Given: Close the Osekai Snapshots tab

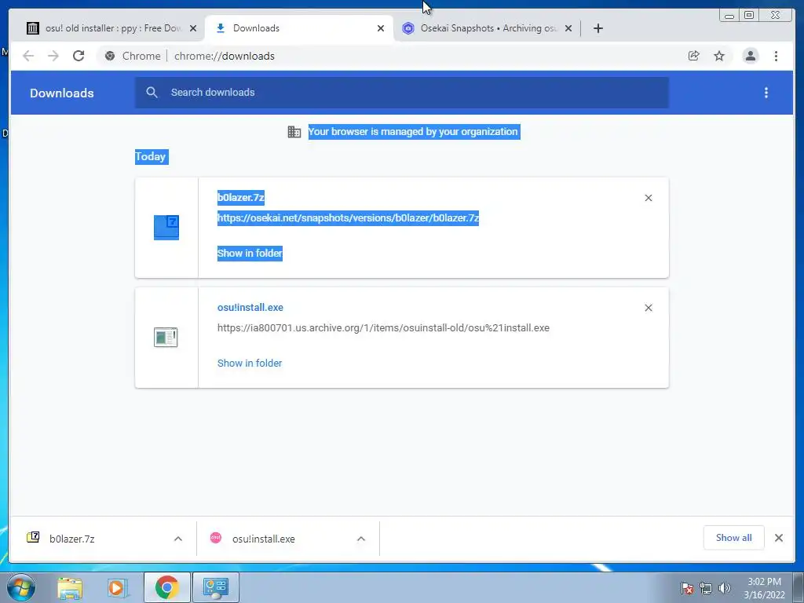Looking at the screenshot, I should (568, 28).
